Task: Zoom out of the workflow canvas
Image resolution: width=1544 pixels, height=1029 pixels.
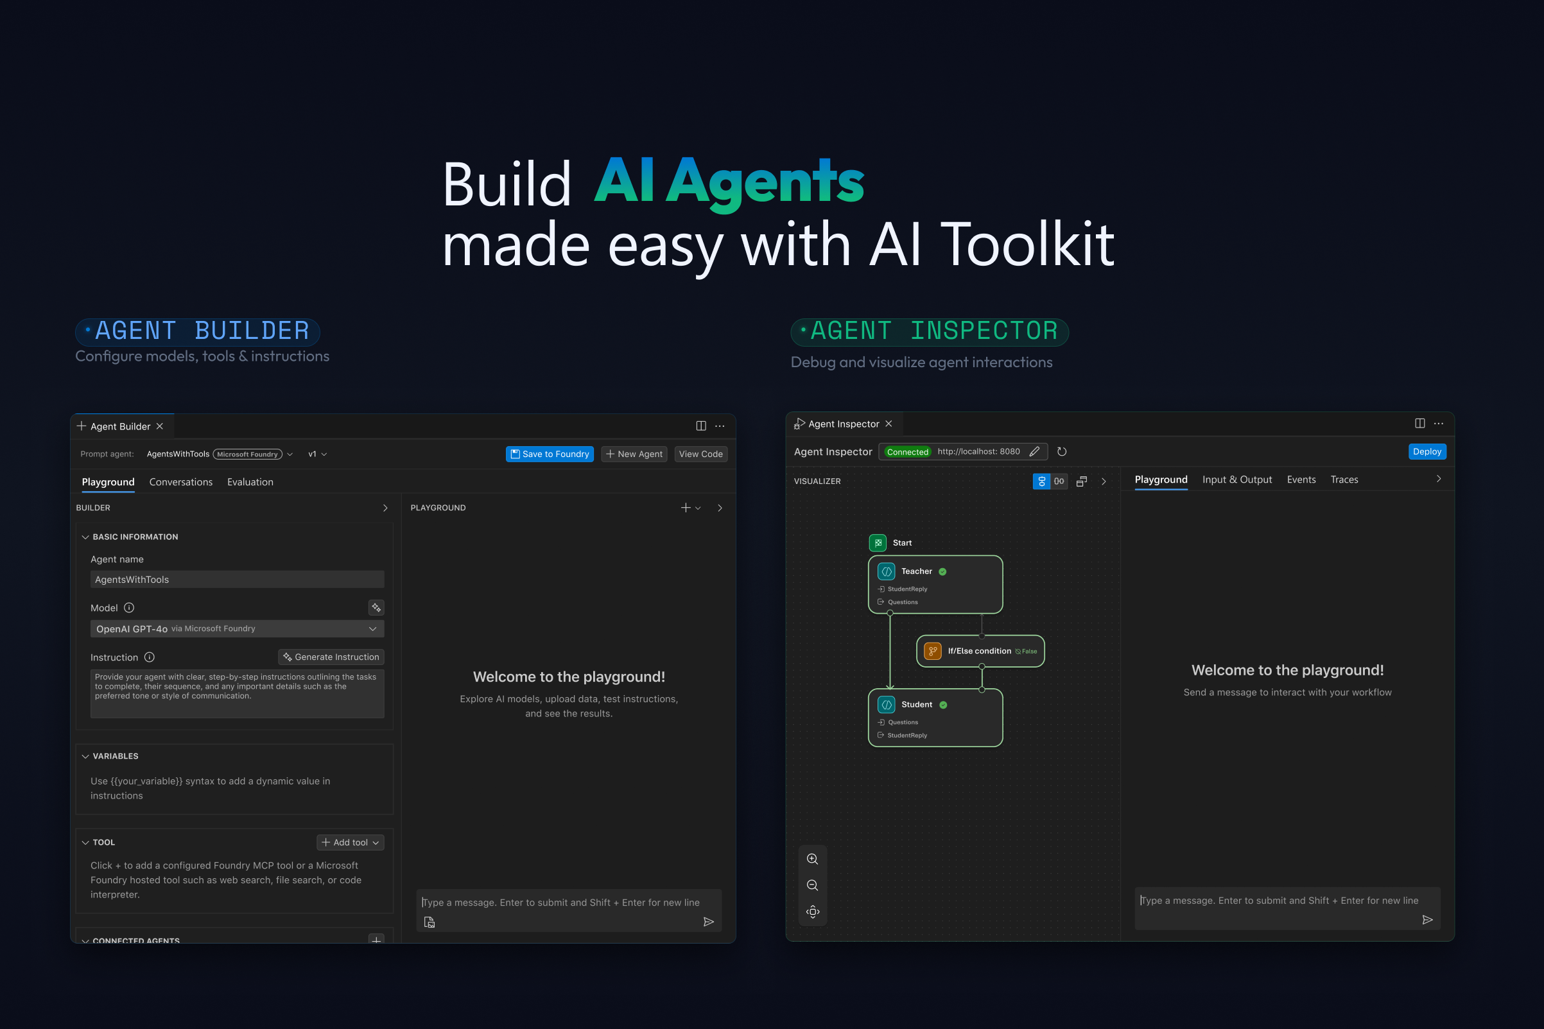Action: click(813, 885)
